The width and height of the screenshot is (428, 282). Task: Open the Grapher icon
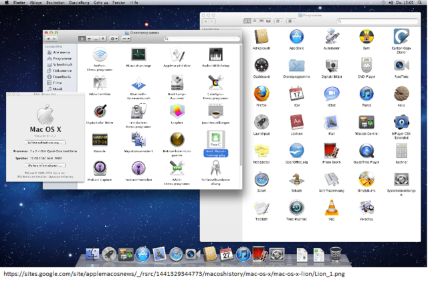point(177,112)
